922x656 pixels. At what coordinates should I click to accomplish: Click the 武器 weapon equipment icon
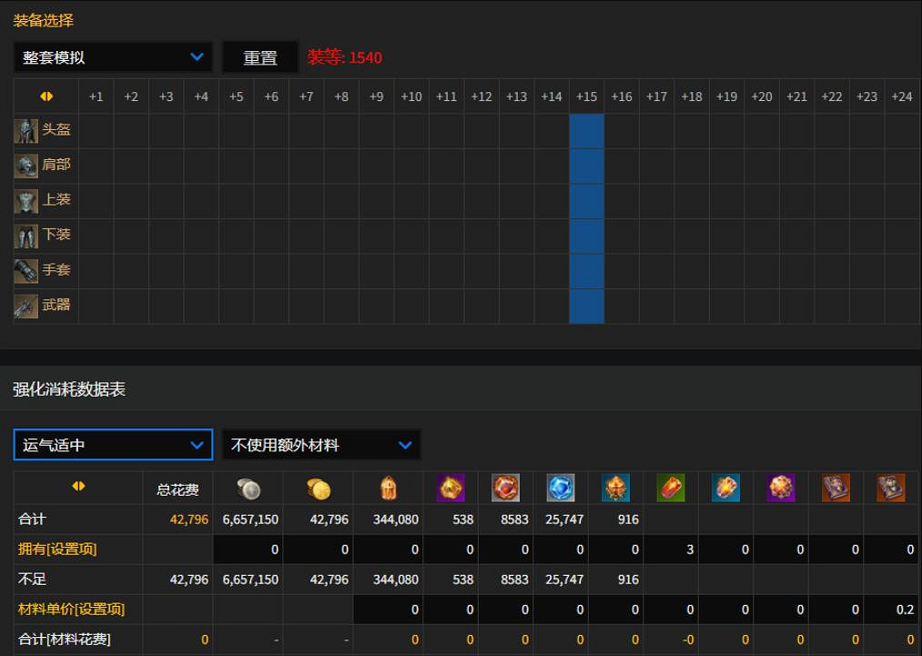[x=25, y=305]
